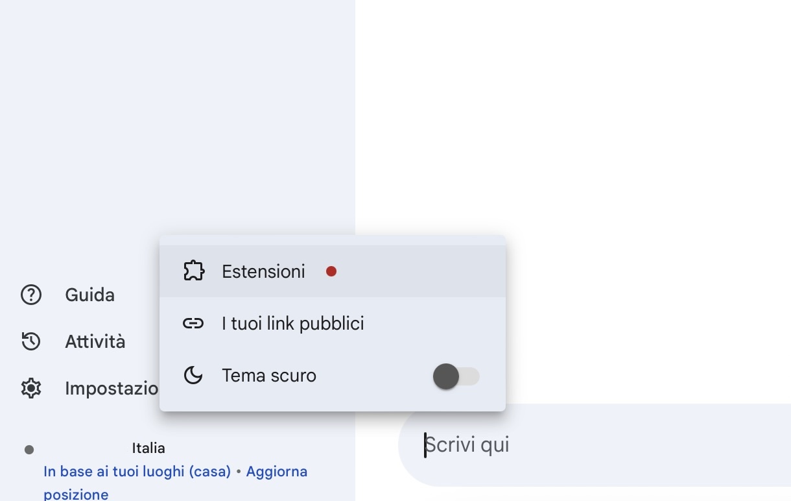
Task: Open the Impostazioni settings label
Action: coord(112,388)
